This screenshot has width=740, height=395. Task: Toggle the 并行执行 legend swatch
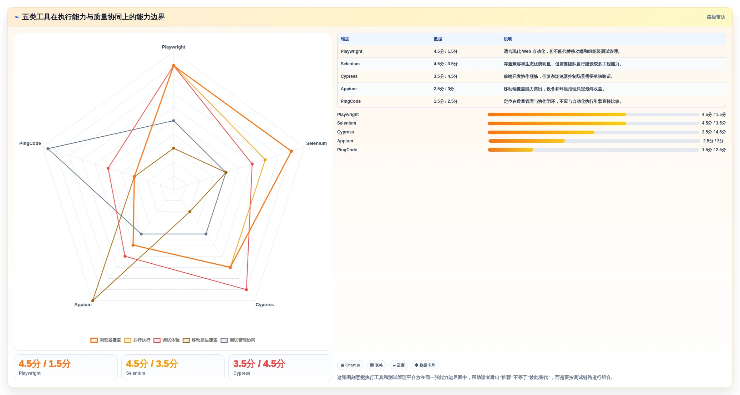tap(128, 340)
